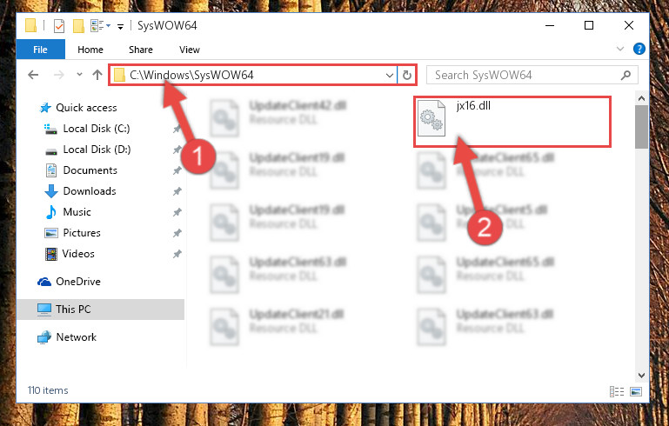Click the search magnifier icon
Screen dimensions: 669x426
point(626,76)
